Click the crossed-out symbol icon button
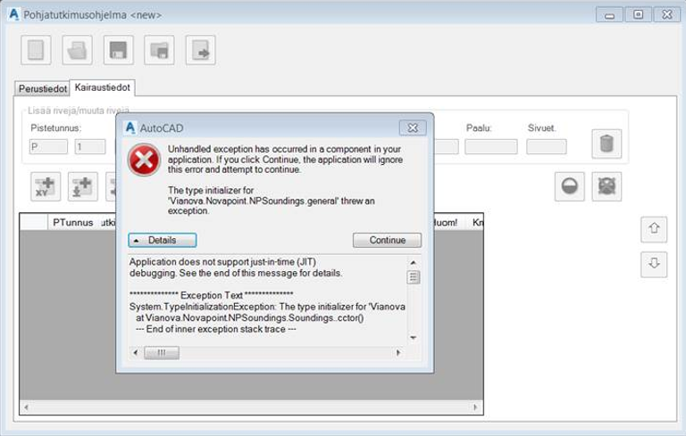 (x=607, y=186)
